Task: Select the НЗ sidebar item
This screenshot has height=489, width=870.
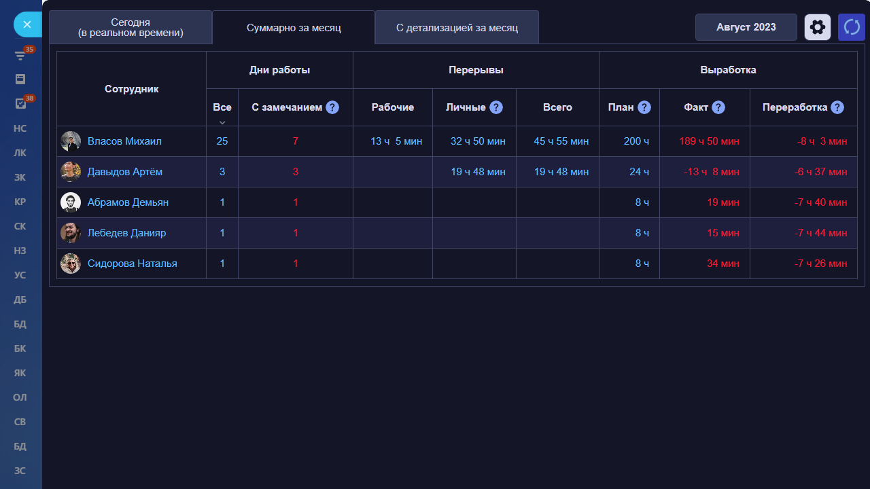Action: [x=20, y=251]
